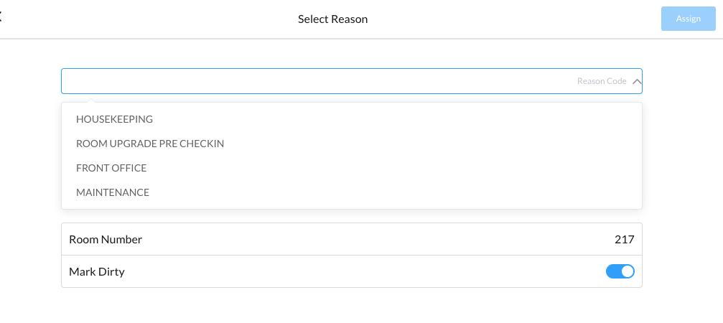Image resolution: width=723 pixels, height=323 pixels.
Task: Click the Room Number label
Action: [x=106, y=240]
